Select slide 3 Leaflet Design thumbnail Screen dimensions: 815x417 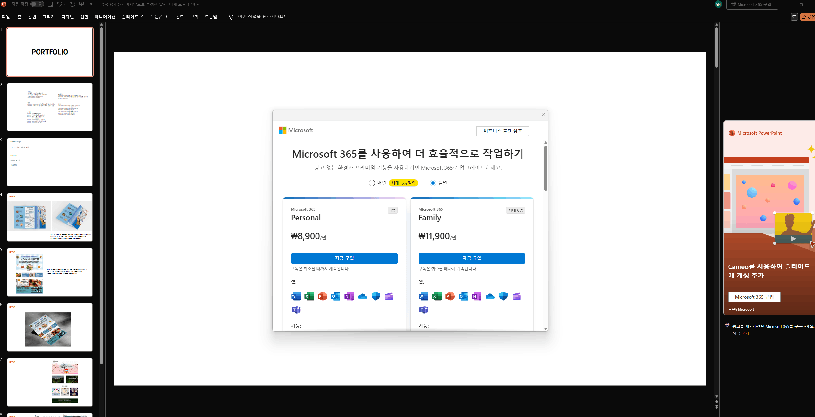click(x=50, y=162)
